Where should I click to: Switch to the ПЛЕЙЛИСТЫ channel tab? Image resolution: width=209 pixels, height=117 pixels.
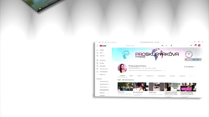pyautogui.click(x=150, y=76)
